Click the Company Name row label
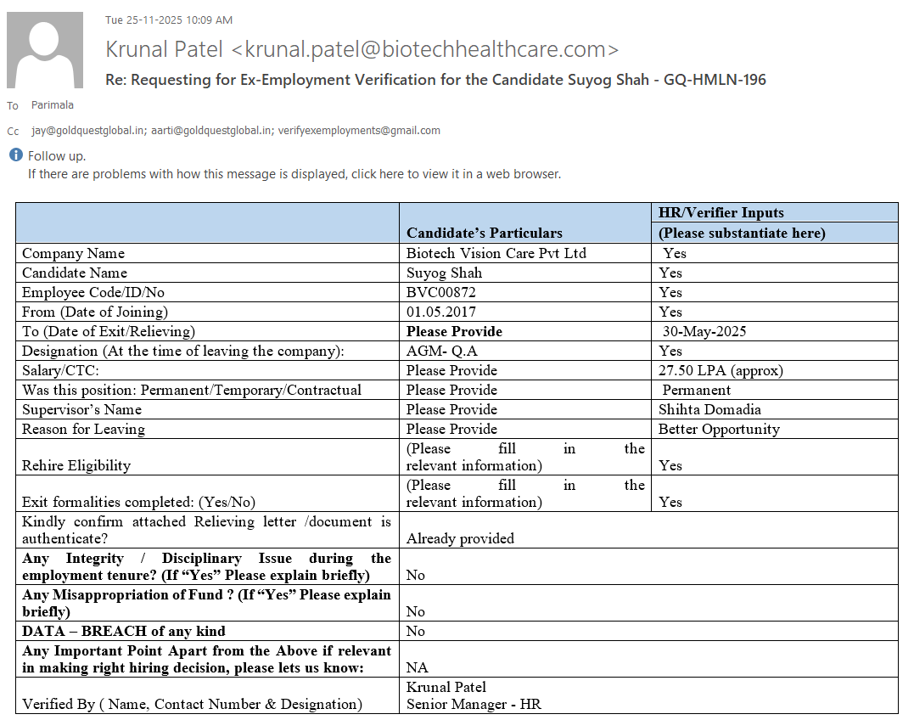 point(74,253)
